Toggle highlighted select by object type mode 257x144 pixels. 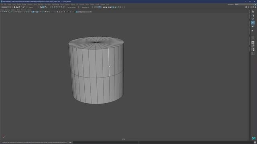[x=43, y=7]
